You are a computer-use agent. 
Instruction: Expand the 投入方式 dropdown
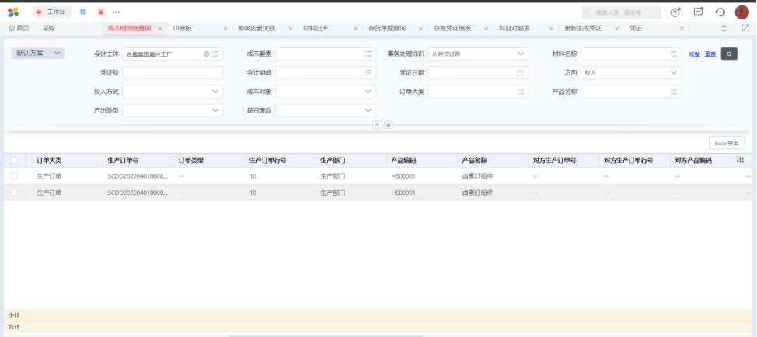tap(215, 92)
